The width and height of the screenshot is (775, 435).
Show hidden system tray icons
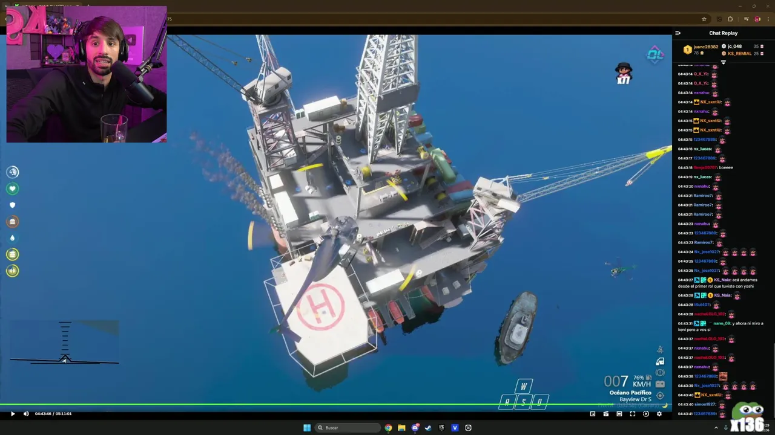(716, 428)
